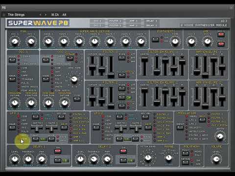Click the Filter 1 Cutoff slider handle

tap(93, 67)
